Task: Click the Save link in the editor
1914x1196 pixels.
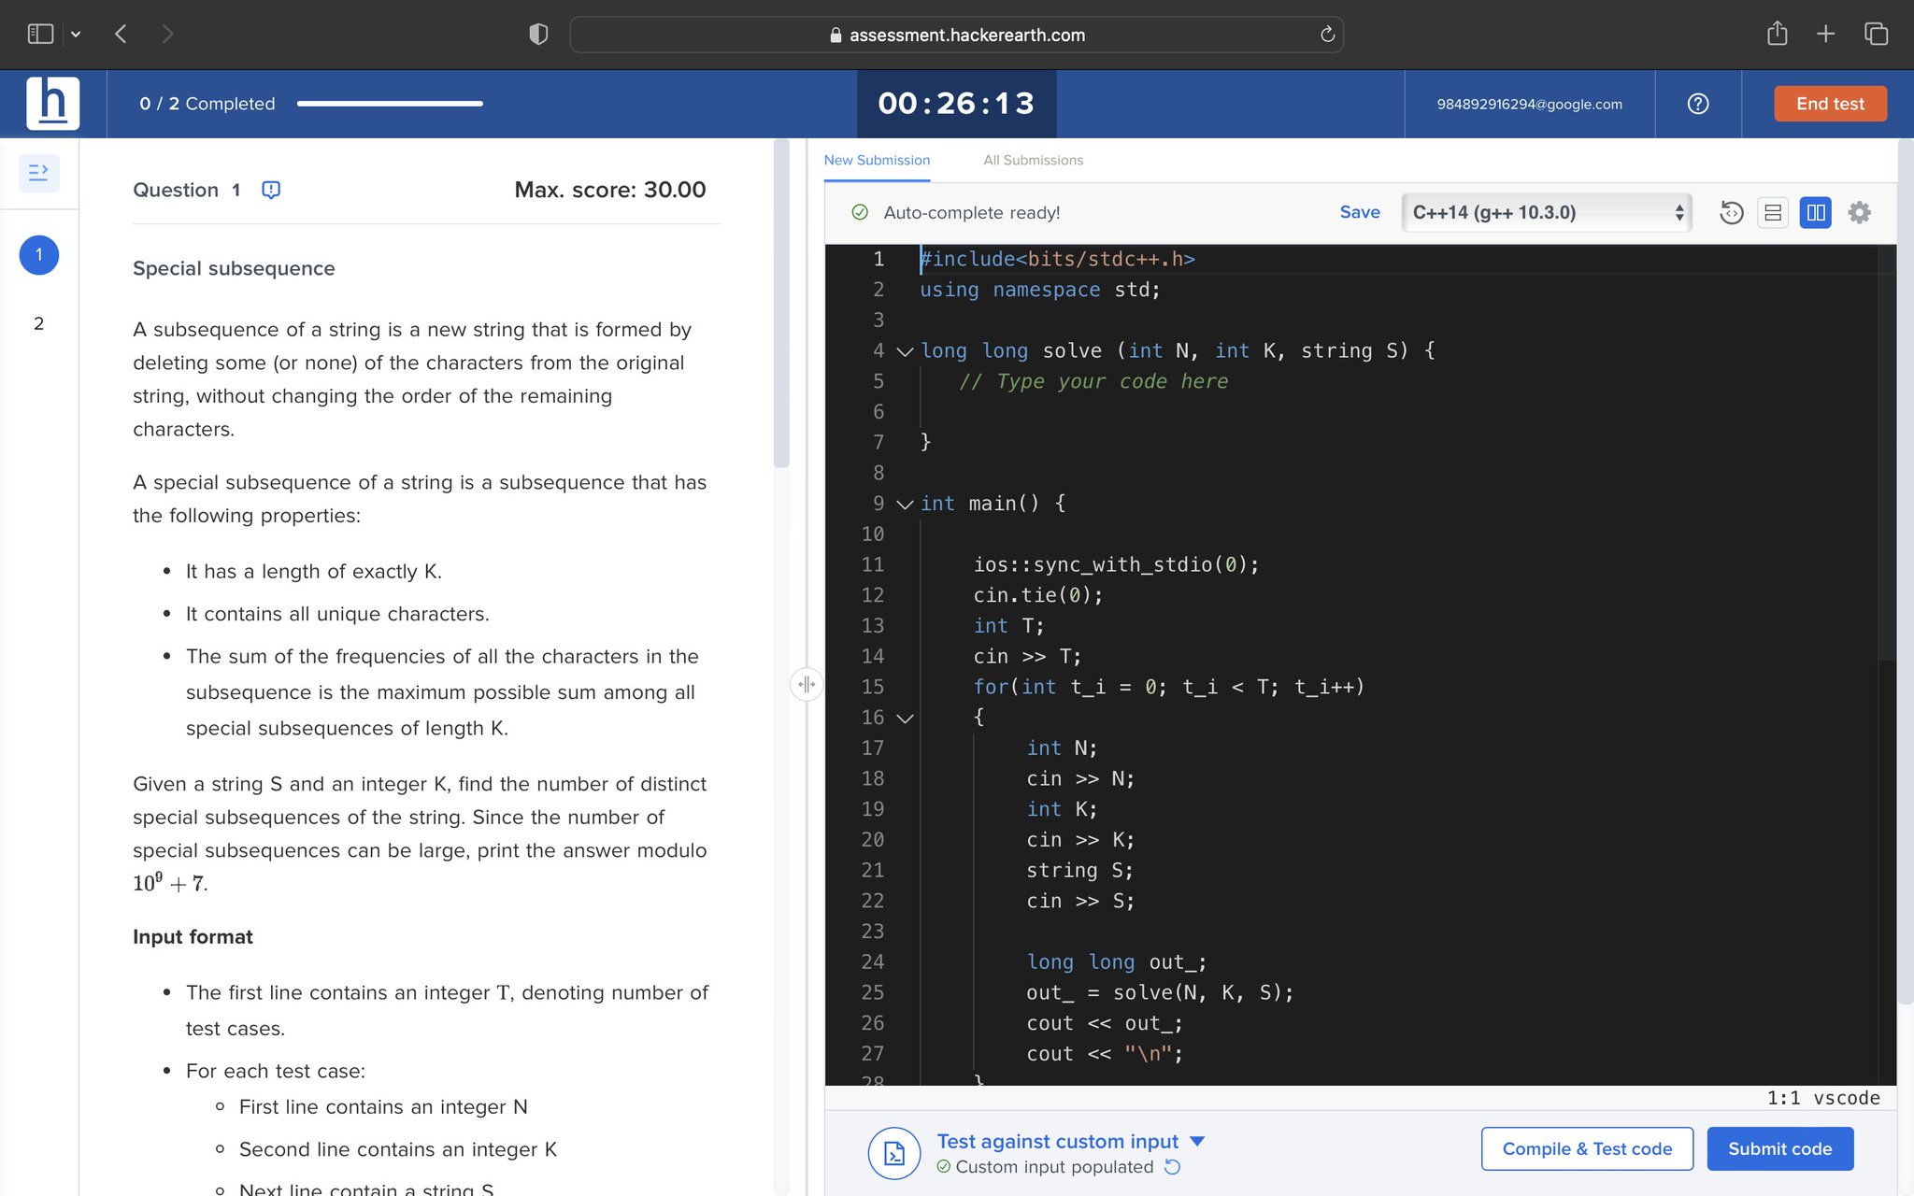Action: [x=1360, y=212]
